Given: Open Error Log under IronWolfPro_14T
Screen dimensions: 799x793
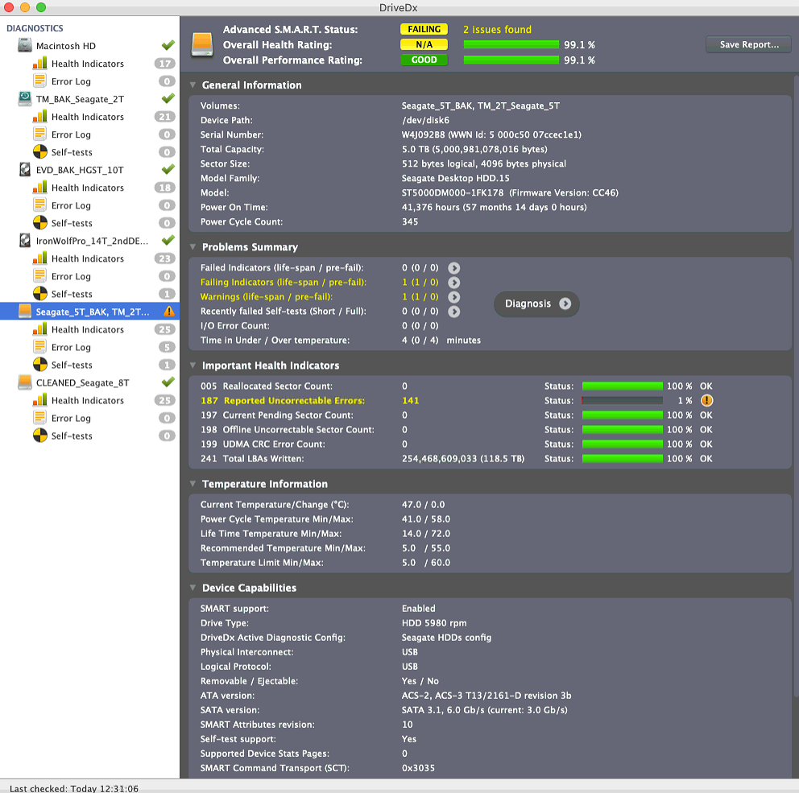Looking at the screenshot, I should click(x=71, y=276).
